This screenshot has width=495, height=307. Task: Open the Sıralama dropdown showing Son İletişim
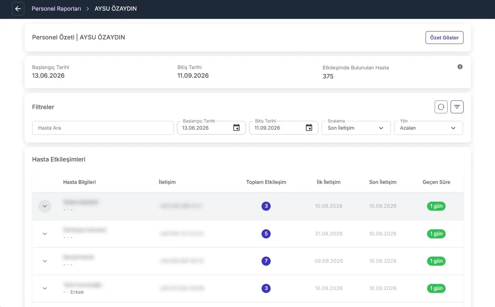click(356, 128)
